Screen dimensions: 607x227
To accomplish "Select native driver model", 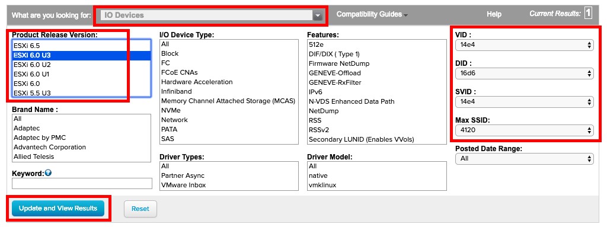I will coord(376,175).
